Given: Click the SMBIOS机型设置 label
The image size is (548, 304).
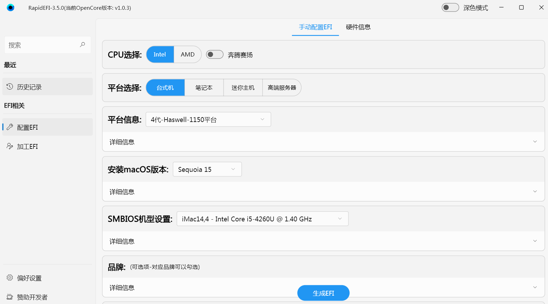Looking at the screenshot, I should coord(140,219).
